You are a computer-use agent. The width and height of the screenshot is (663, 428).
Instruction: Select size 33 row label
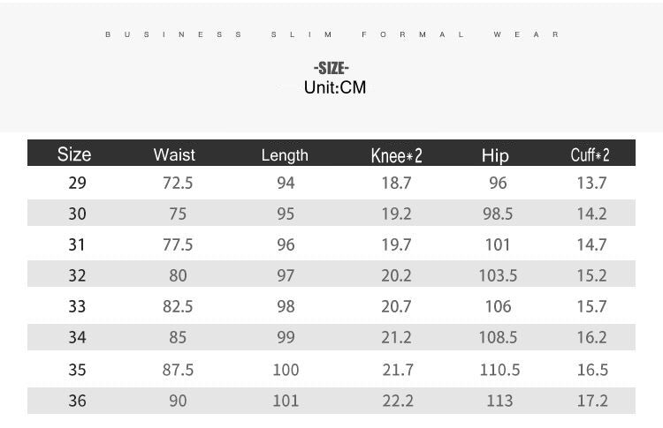pyautogui.click(x=78, y=306)
